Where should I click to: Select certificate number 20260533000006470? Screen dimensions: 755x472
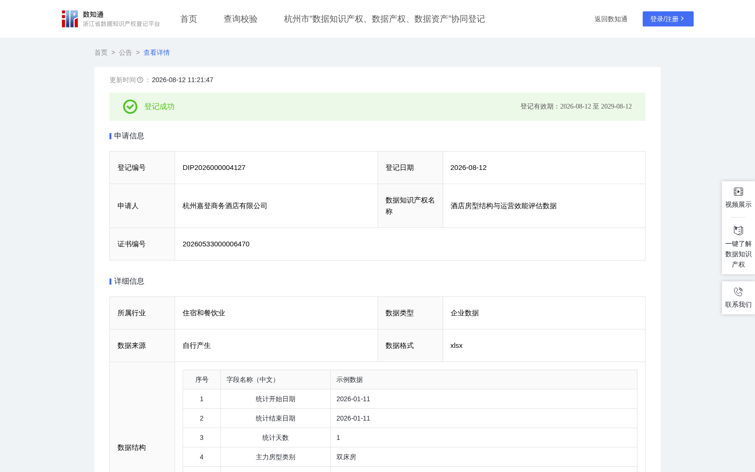[216, 244]
